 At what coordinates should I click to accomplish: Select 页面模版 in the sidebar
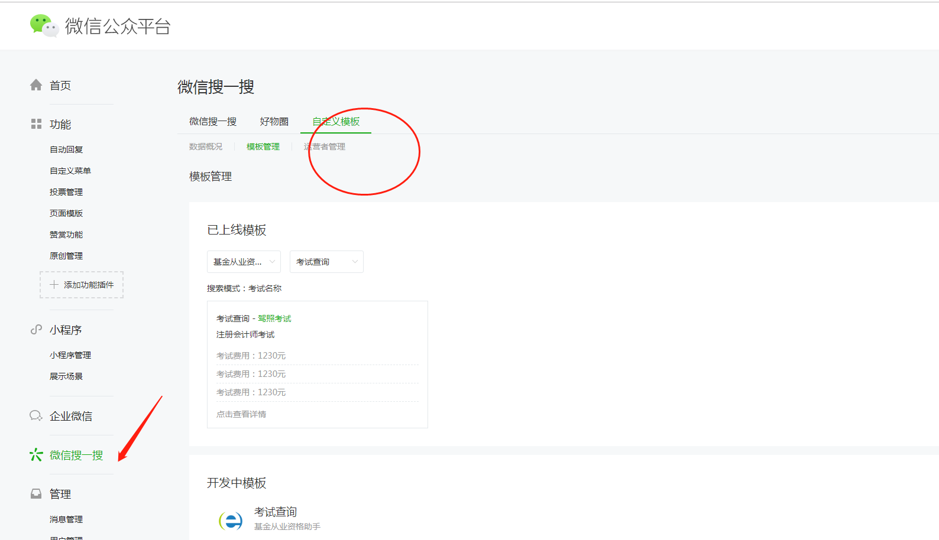click(66, 213)
